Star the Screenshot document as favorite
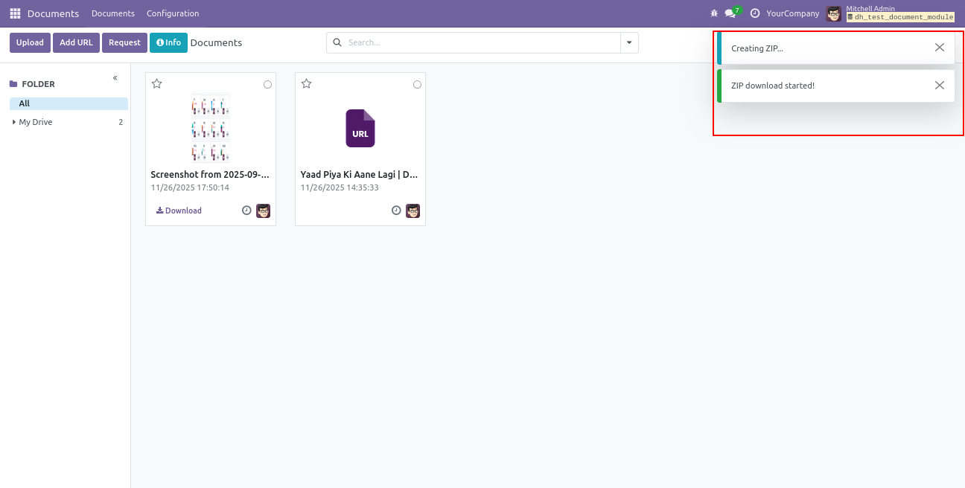The width and height of the screenshot is (965, 488). pos(157,84)
